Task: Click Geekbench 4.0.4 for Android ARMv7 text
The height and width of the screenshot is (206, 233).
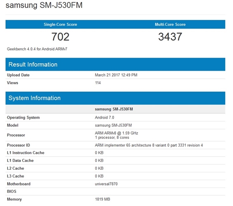Action: [37, 49]
